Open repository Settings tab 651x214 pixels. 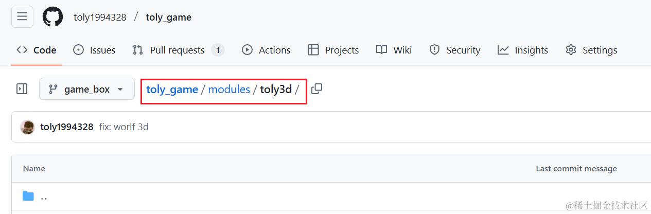[591, 50]
